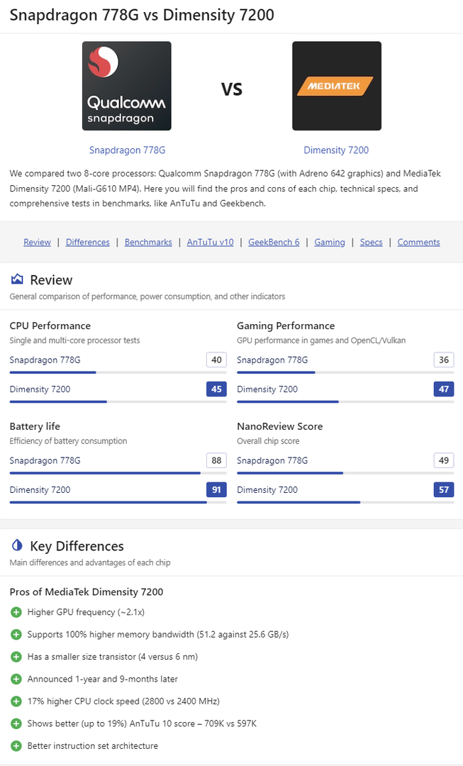Click Pros of MediaTek Dimensity 7200 heading
Image resolution: width=463 pixels, height=766 pixels.
click(x=87, y=592)
